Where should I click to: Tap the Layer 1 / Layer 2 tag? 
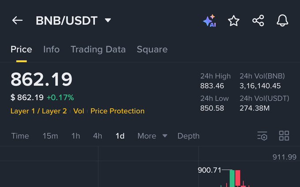tap(39, 111)
